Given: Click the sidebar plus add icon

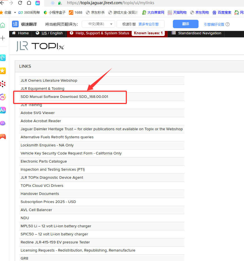Looking at the screenshot, I should (x=3, y=38).
